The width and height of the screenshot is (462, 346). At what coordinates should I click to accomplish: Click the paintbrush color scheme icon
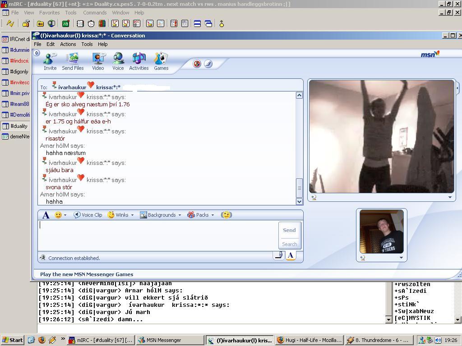click(x=208, y=64)
